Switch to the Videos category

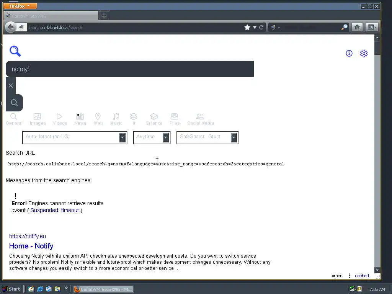(60, 119)
